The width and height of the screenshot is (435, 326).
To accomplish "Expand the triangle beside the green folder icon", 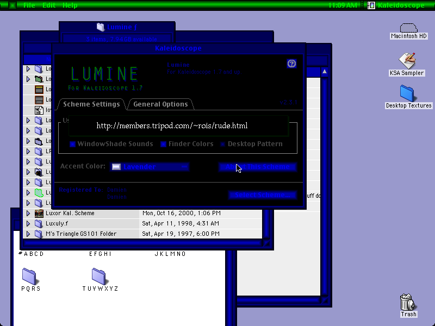I will [28, 79].
